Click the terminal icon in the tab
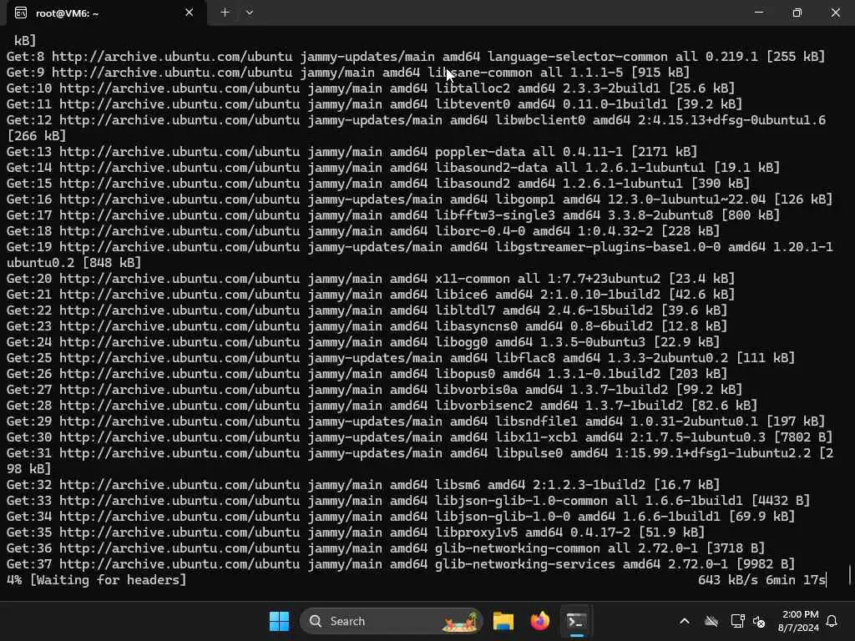855x641 pixels. coord(21,13)
